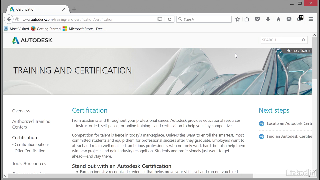
Task: Open Overview in the side navigation
Action: coord(21,111)
